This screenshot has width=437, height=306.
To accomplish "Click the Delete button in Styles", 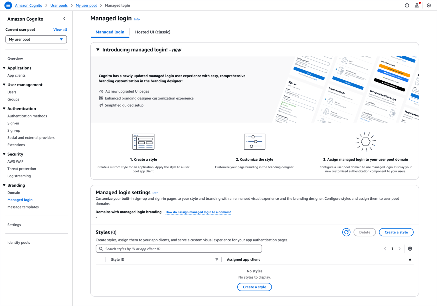I will click(x=365, y=232).
